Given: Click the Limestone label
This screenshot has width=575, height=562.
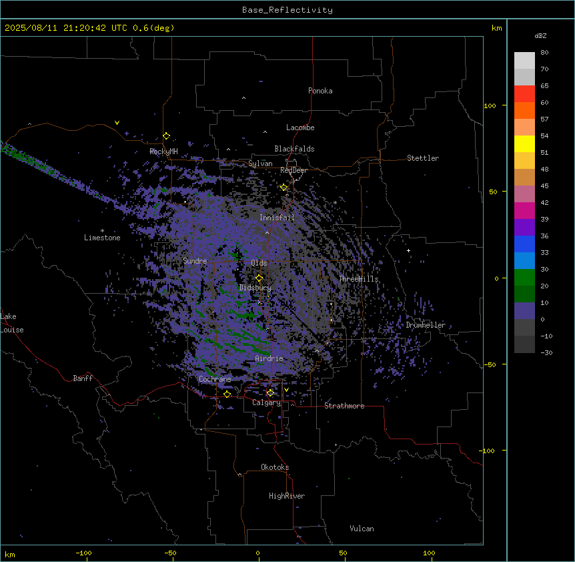Looking at the screenshot, I should (102, 238).
